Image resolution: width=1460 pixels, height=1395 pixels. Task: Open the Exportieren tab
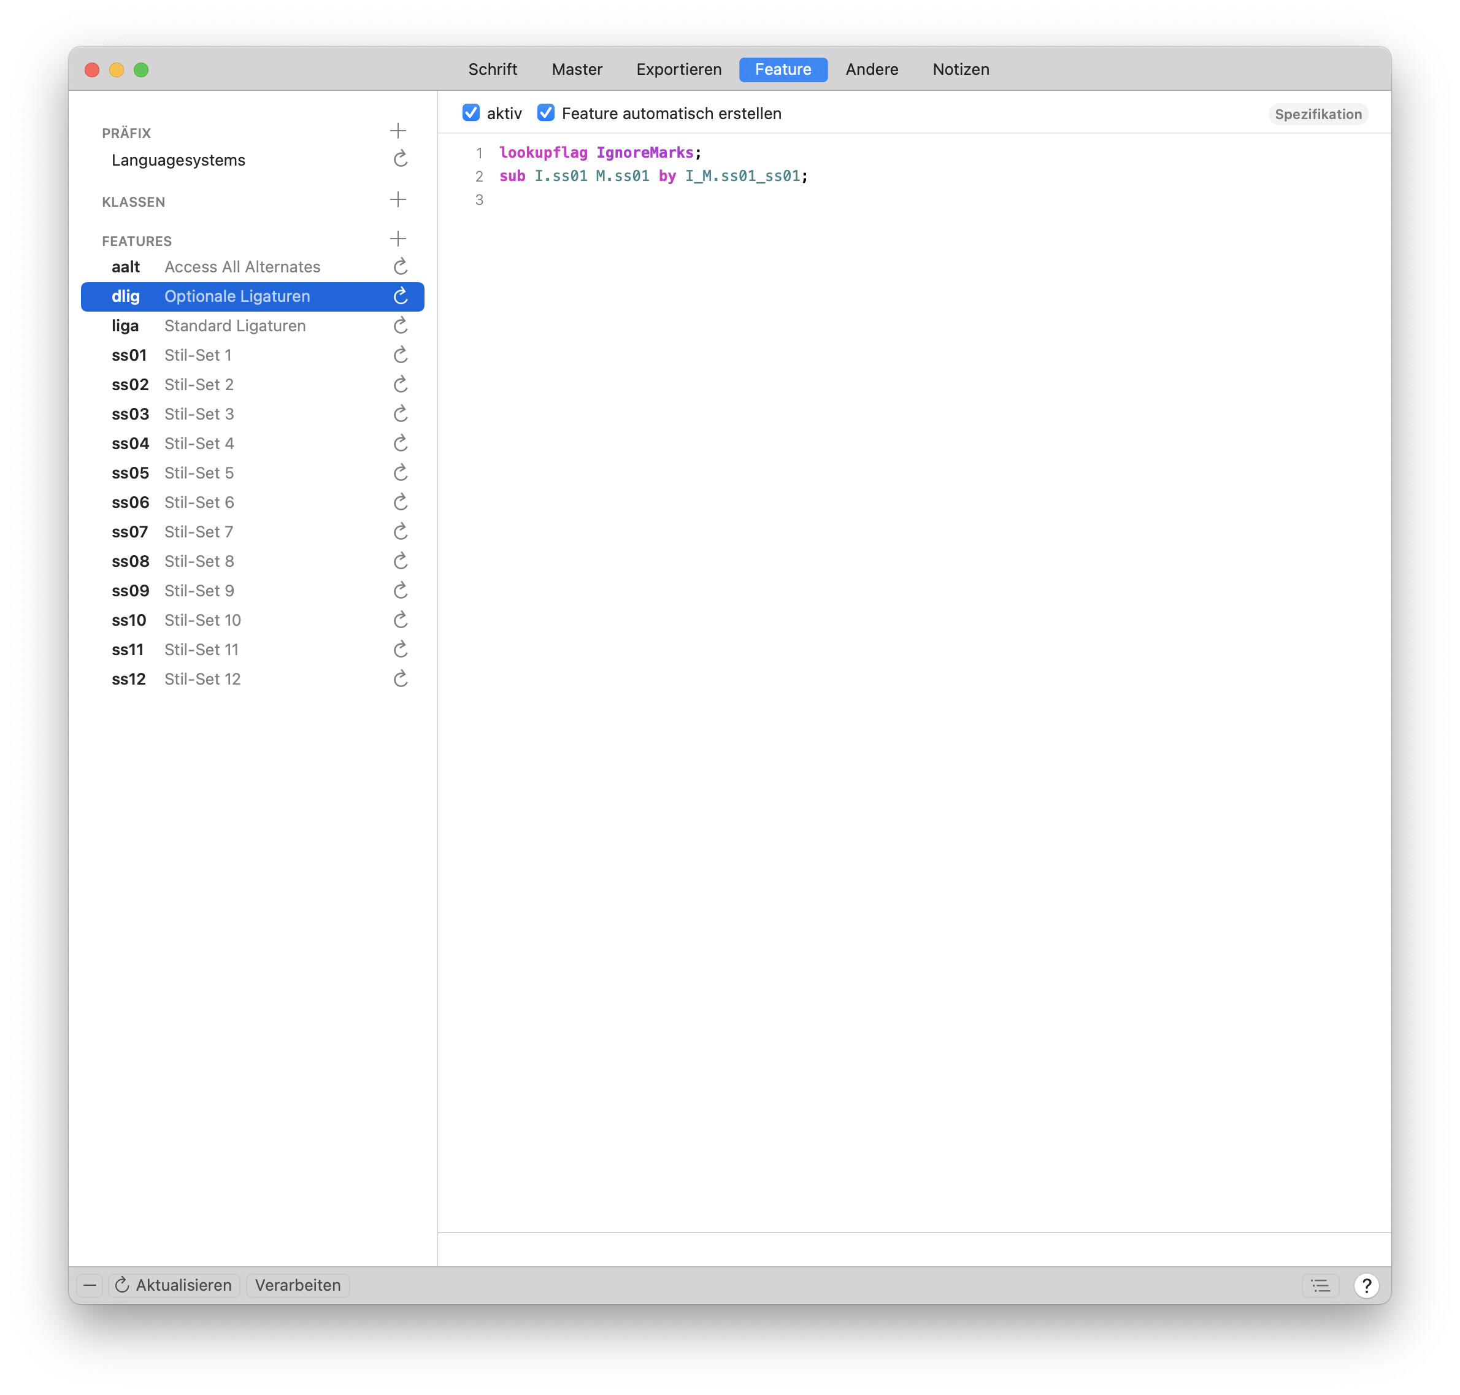click(678, 69)
